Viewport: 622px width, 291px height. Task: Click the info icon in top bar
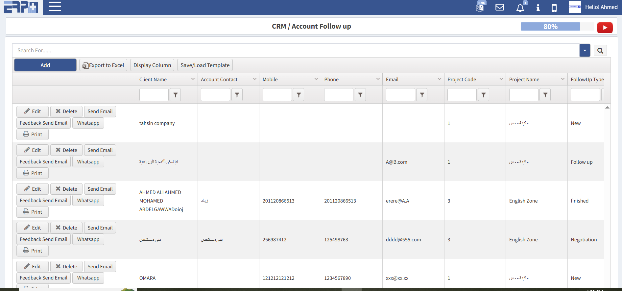tap(538, 8)
